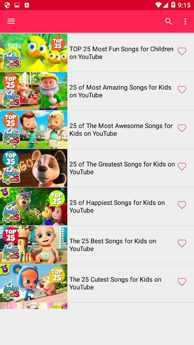Toggle heart for 25 of Most Amazing Songs
The width and height of the screenshot is (194, 345).
click(x=182, y=90)
